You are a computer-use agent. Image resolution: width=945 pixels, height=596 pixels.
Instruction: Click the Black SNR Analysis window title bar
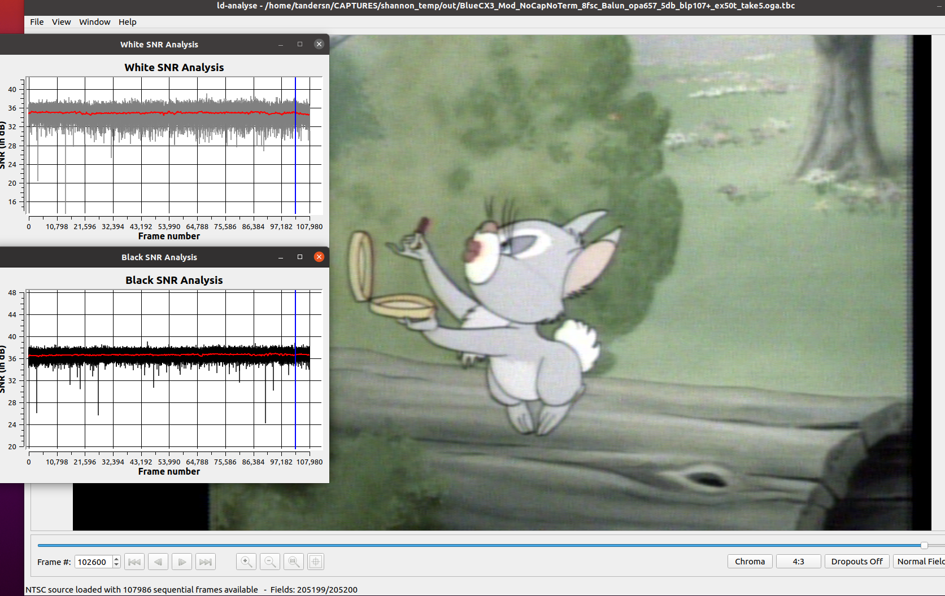(x=159, y=257)
